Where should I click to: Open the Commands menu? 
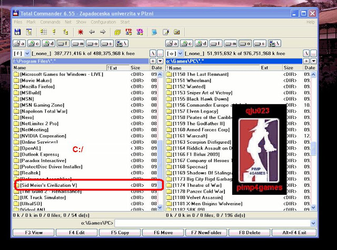pyautogui.click(x=50, y=22)
